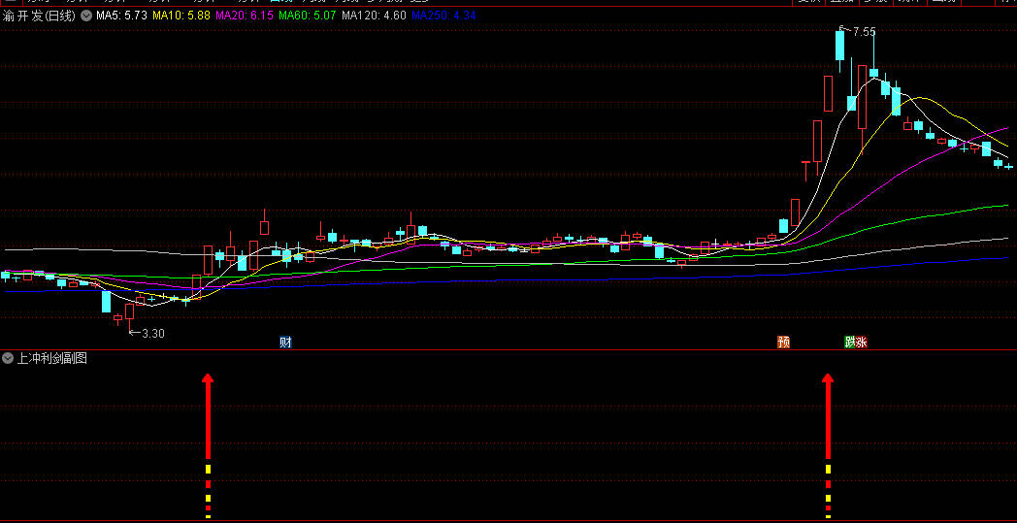
Task: Select the MA5: 5.73 indicator label
Action: pos(122,16)
